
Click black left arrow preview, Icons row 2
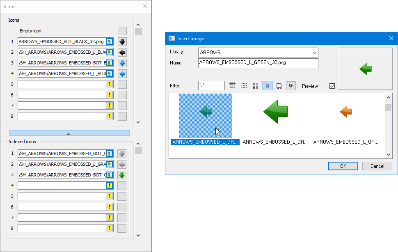(x=122, y=52)
